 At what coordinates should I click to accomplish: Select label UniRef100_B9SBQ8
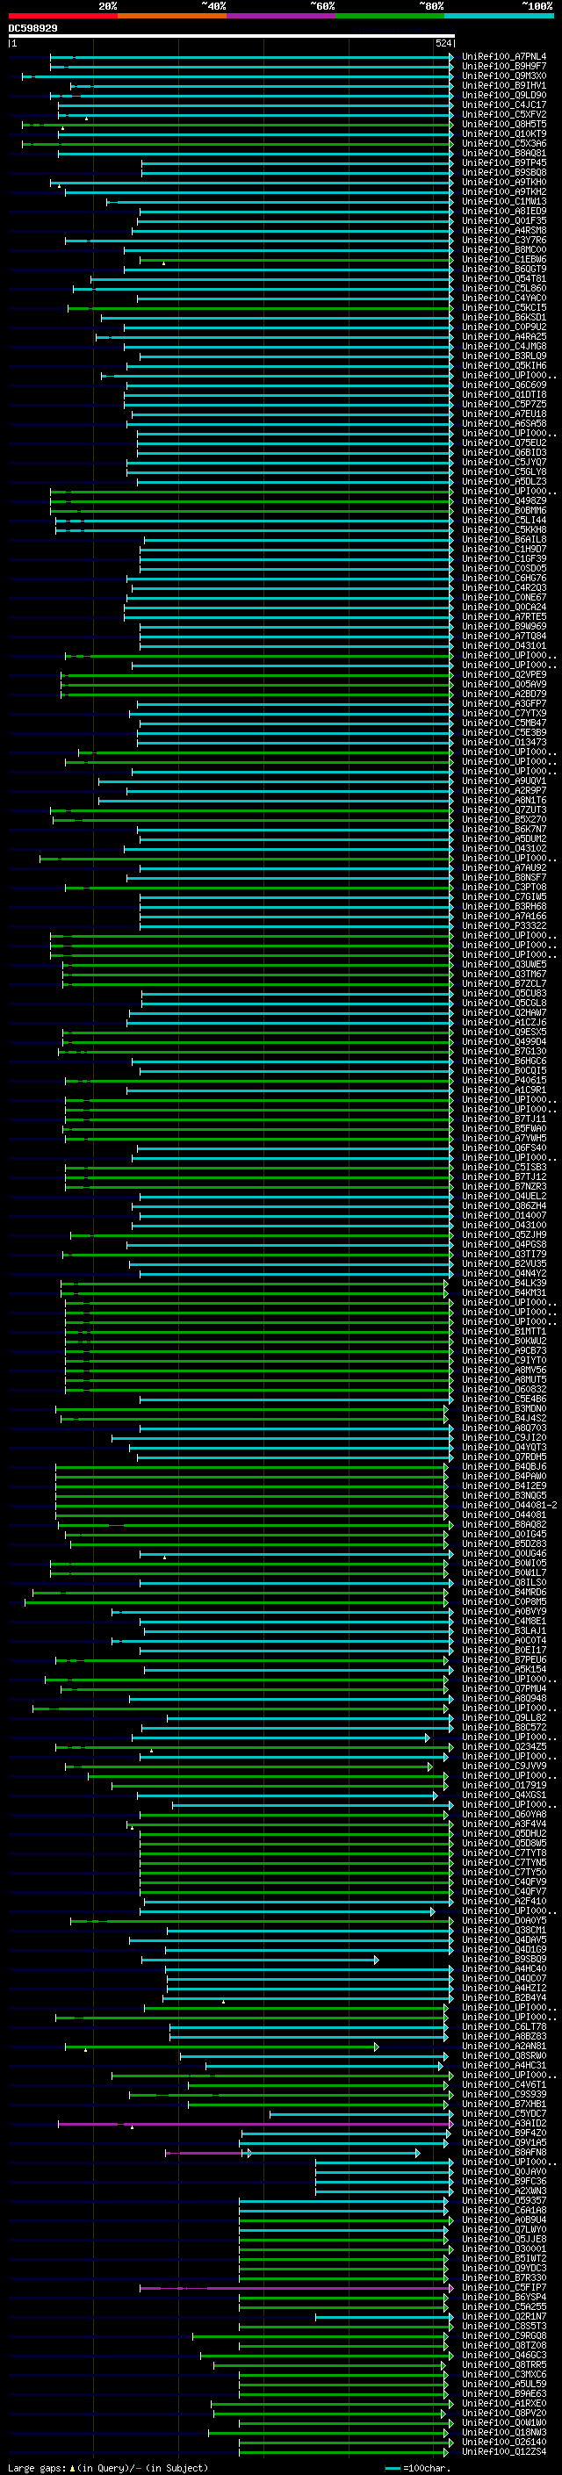pos(503,172)
